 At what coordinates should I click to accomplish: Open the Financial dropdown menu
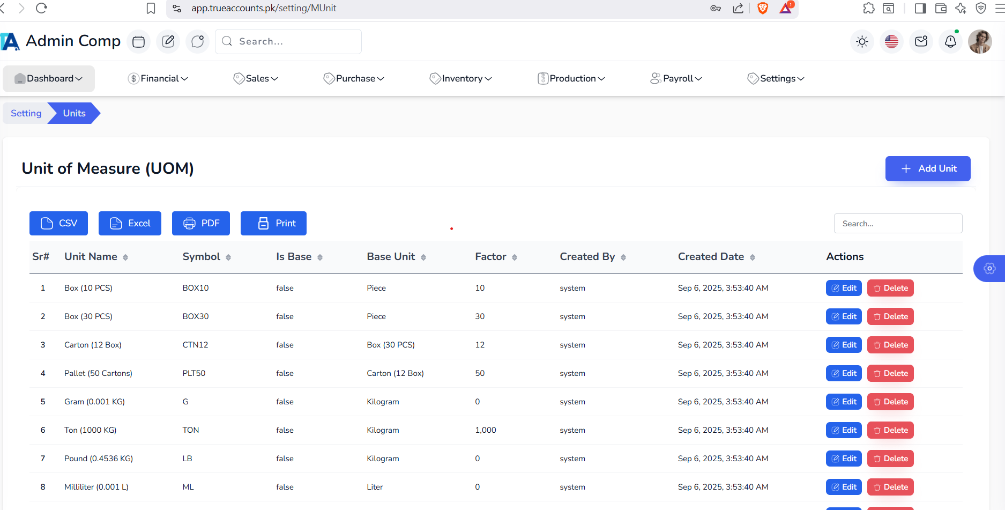[158, 79]
